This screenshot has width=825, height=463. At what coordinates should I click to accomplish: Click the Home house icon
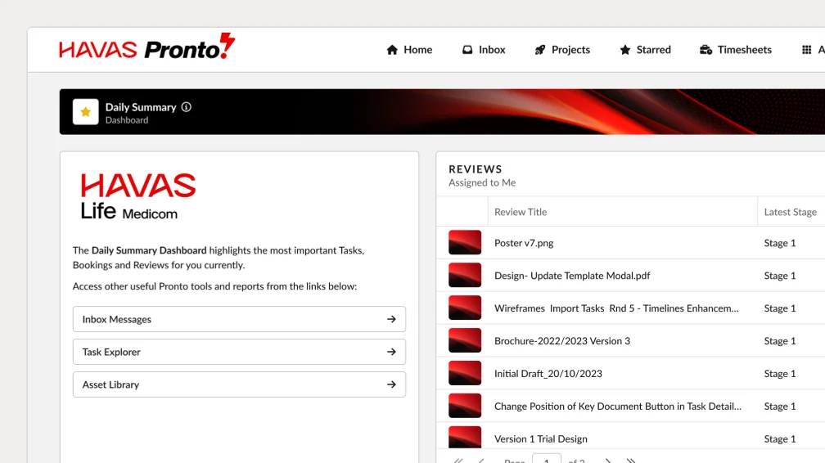[392, 50]
